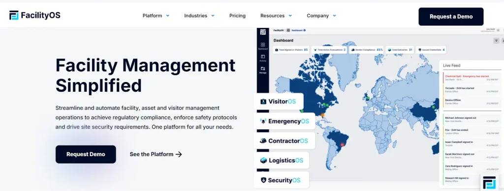
Task: Open the Chemical Spill emergency feed entry
Action: click(472, 78)
